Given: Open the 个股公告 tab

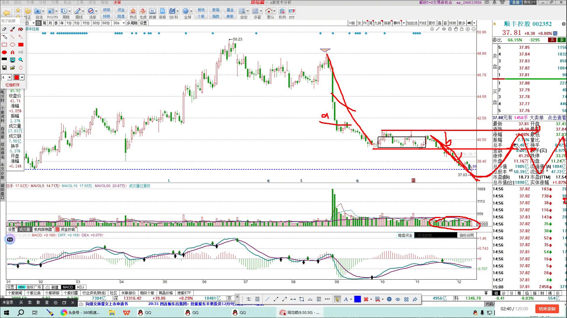Looking at the screenshot, I should [33, 293].
